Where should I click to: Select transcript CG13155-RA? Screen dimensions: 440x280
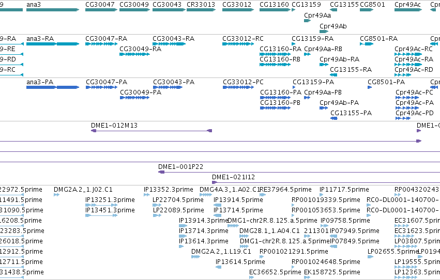coord(333,75)
